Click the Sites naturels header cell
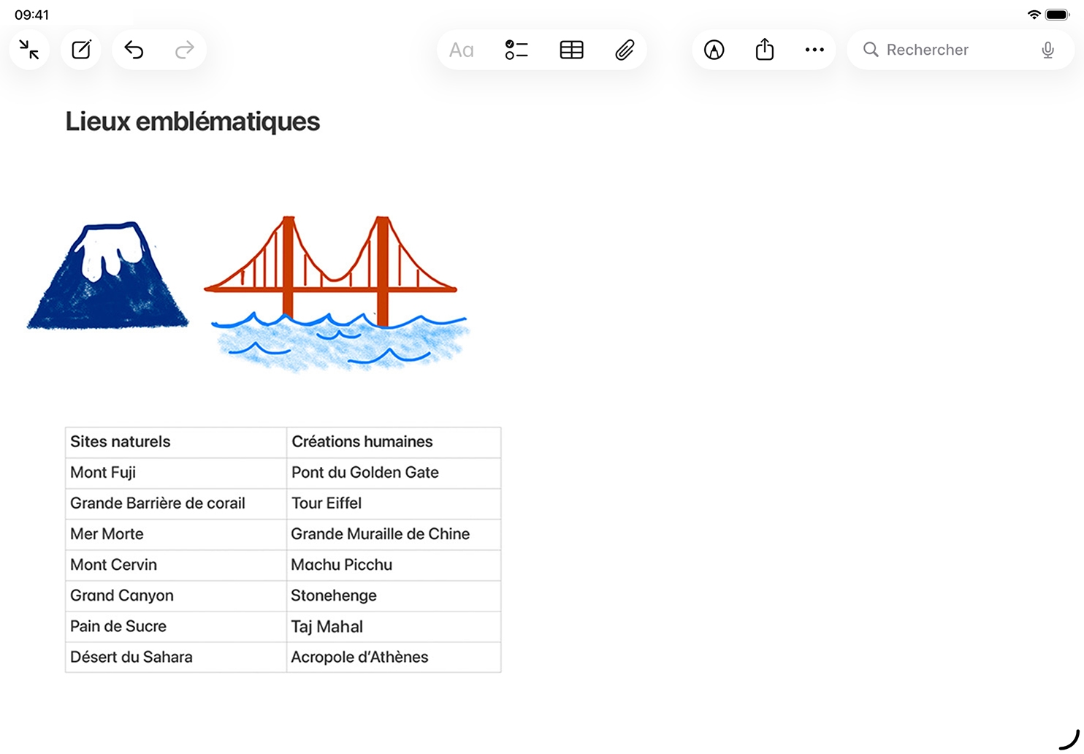This screenshot has width=1084, height=754. [x=175, y=442]
